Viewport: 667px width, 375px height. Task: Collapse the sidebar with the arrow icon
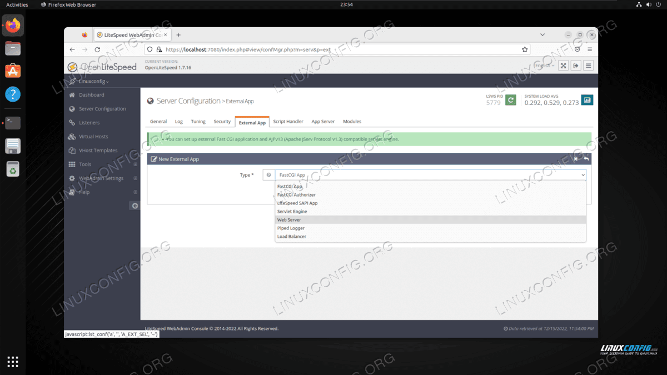tap(135, 206)
